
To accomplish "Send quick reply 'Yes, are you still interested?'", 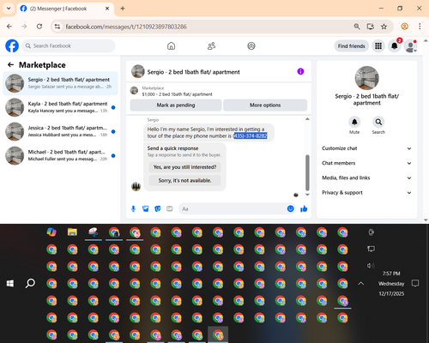I will (x=184, y=167).
